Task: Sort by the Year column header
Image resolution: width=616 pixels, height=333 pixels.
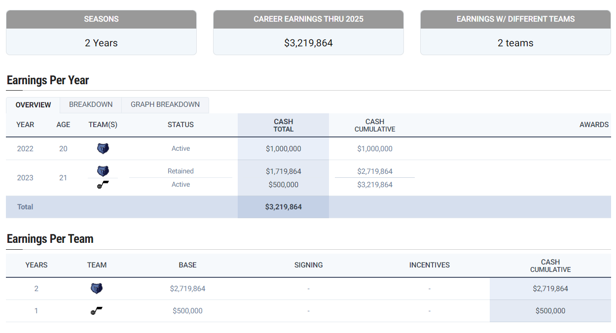Action: [x=25, y=125]
